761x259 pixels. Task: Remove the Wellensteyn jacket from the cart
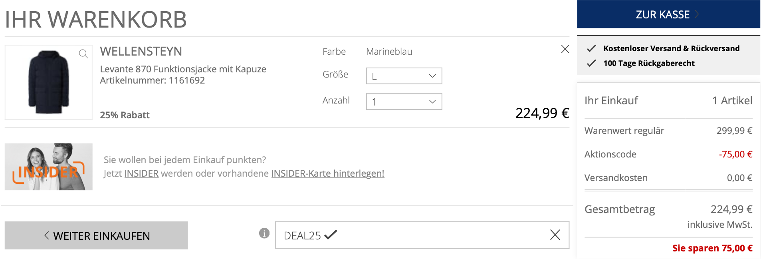click(x=565, y=49)
